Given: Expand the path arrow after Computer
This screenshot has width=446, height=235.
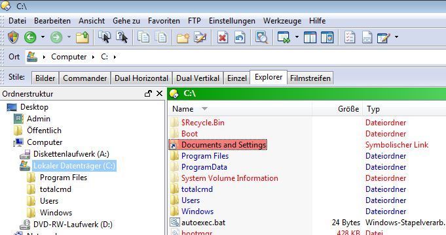Looking at the screenshot, I should (93, 57).
